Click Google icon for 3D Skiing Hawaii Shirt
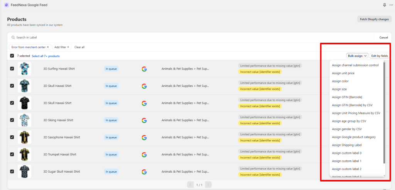The height and width of the screenshot is (190, 395). point(144,120)
